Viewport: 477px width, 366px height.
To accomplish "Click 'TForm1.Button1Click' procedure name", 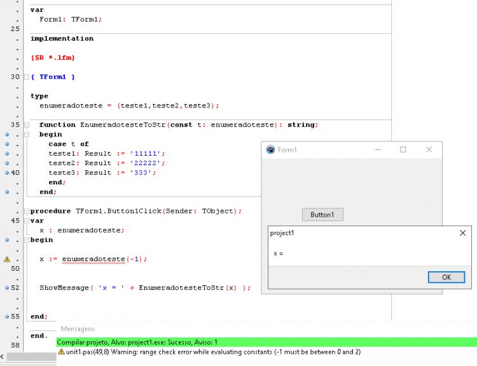I will 118,211.
